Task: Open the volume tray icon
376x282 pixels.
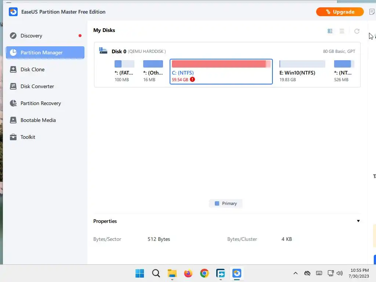Action: tap(340, 273)
